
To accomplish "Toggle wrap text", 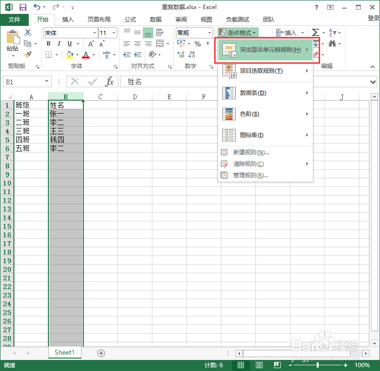I will [160, 32].
